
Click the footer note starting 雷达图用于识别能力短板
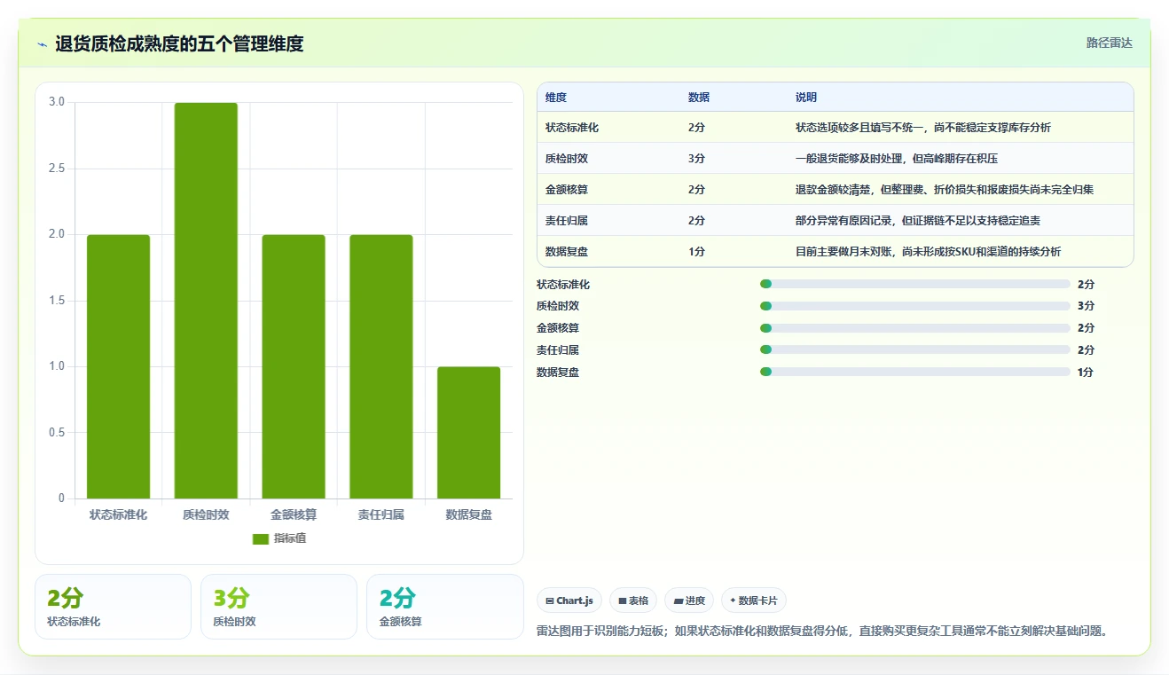pos(823,632)
